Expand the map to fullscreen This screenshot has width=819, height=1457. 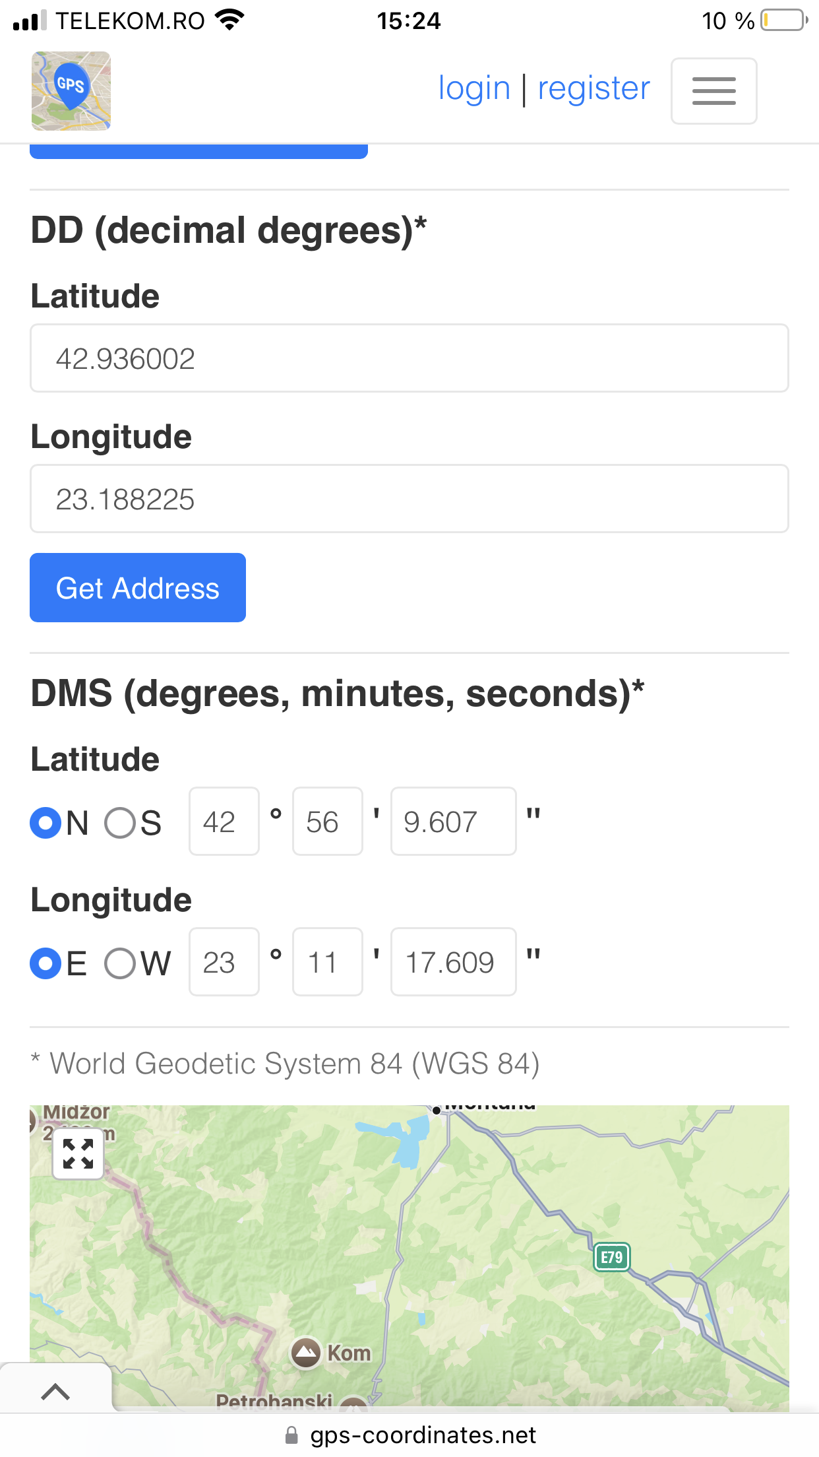[78, 1154]
